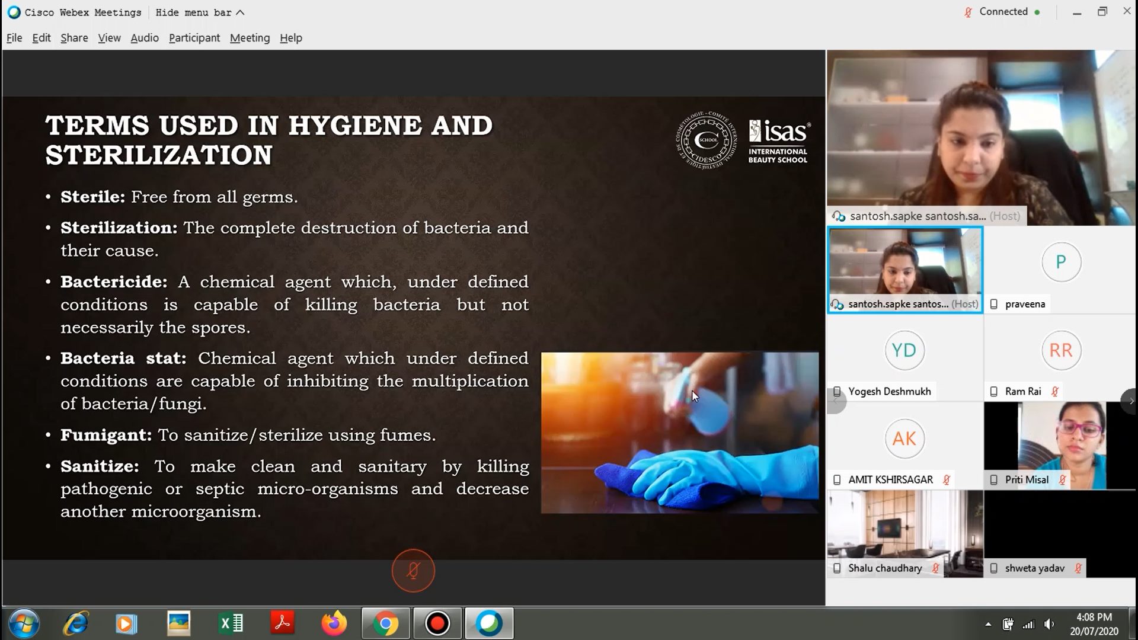Click the system volume speaker icon
This screenshot has height=640, width=1138.
point(1049,624)
